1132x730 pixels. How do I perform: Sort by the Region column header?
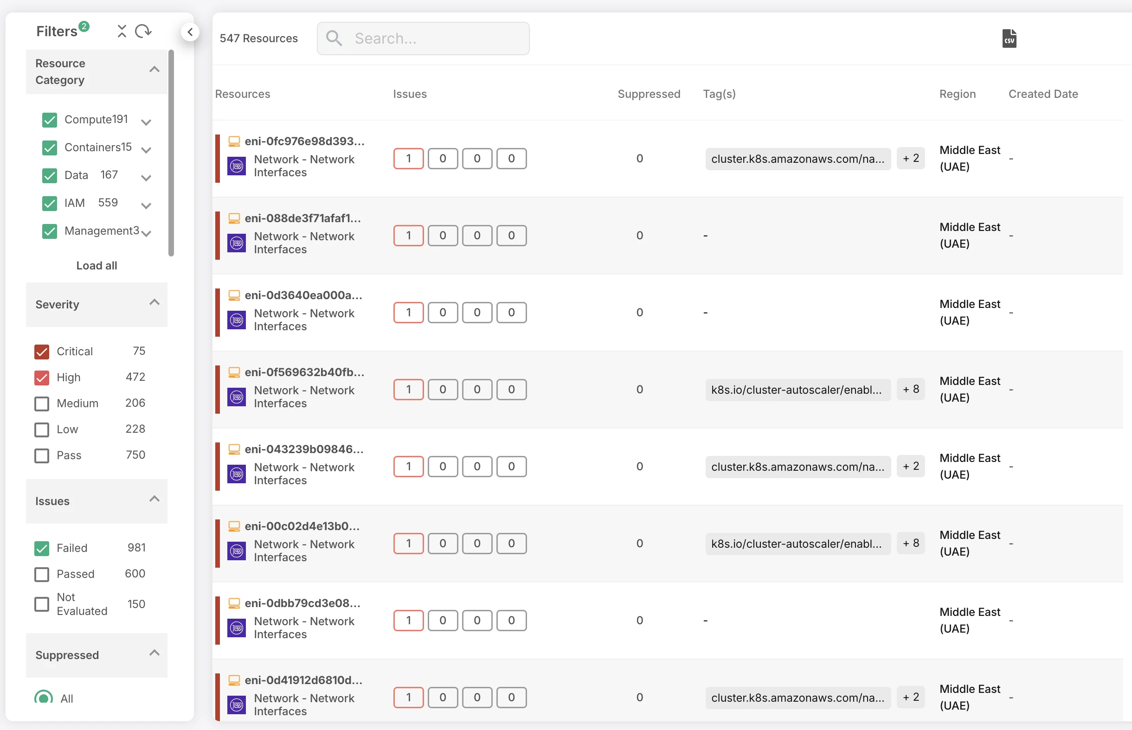coord(957,94)
